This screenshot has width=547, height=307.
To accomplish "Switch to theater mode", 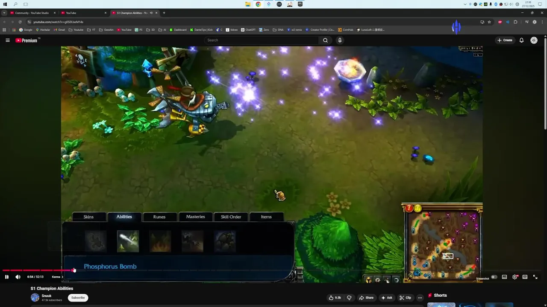I will point(525,277).
